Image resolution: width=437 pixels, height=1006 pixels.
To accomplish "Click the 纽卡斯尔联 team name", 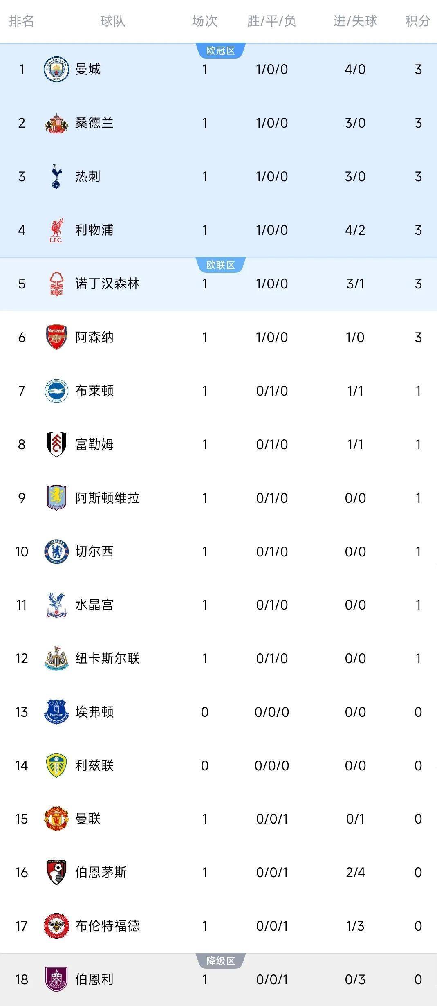I will click(108, 658).
